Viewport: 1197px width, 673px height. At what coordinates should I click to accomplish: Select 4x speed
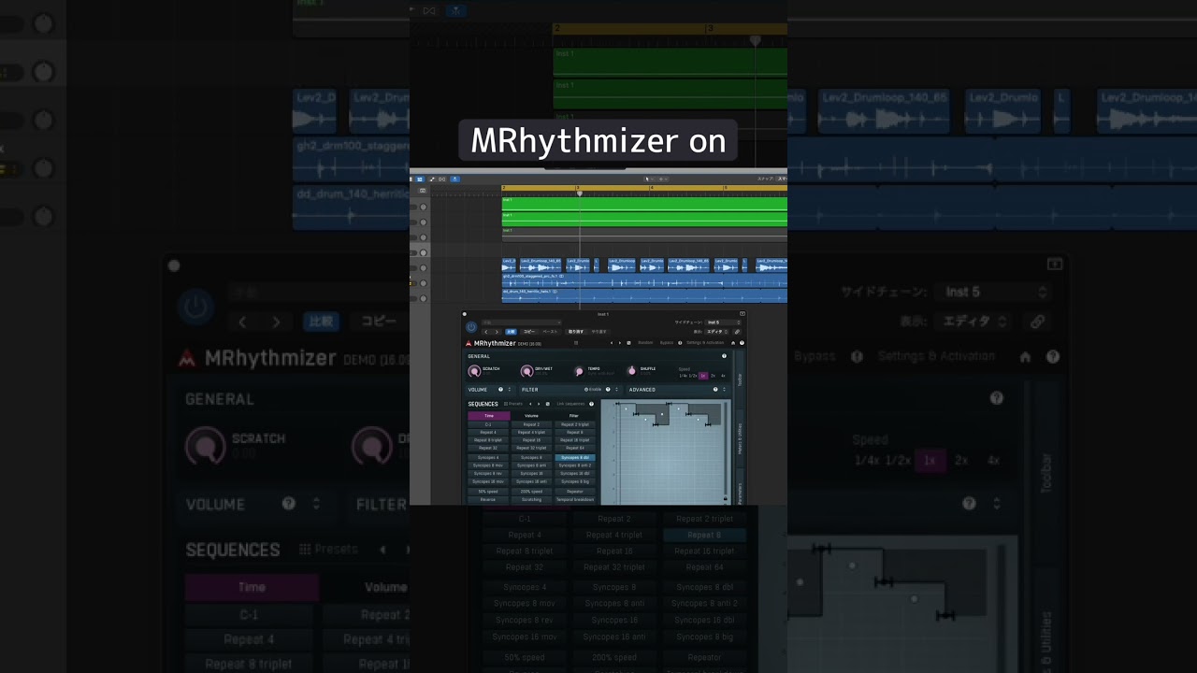[723, 376]
